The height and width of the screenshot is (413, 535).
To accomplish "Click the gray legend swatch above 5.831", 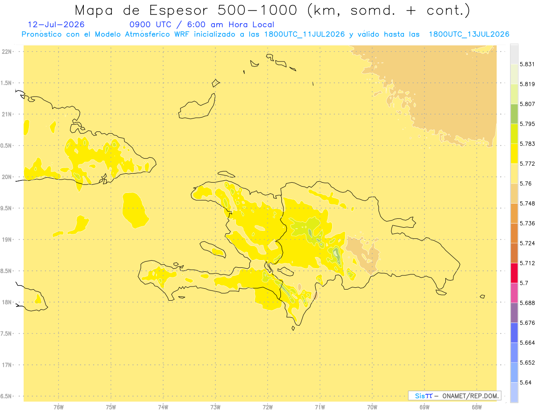I will [x=514, y=54].
